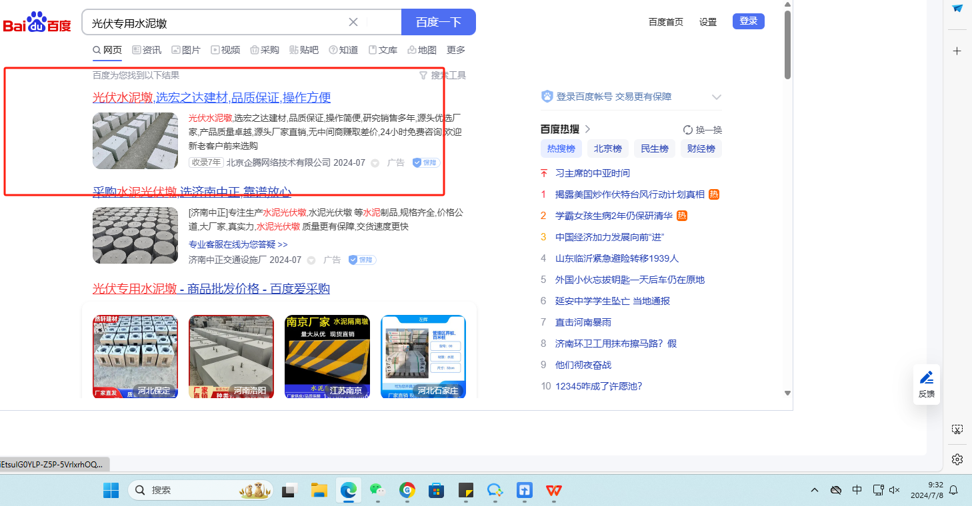Clear search text with the X icon
Viewport: 972px width, 506px height.
pyautogui.click(x=353, y=22)
